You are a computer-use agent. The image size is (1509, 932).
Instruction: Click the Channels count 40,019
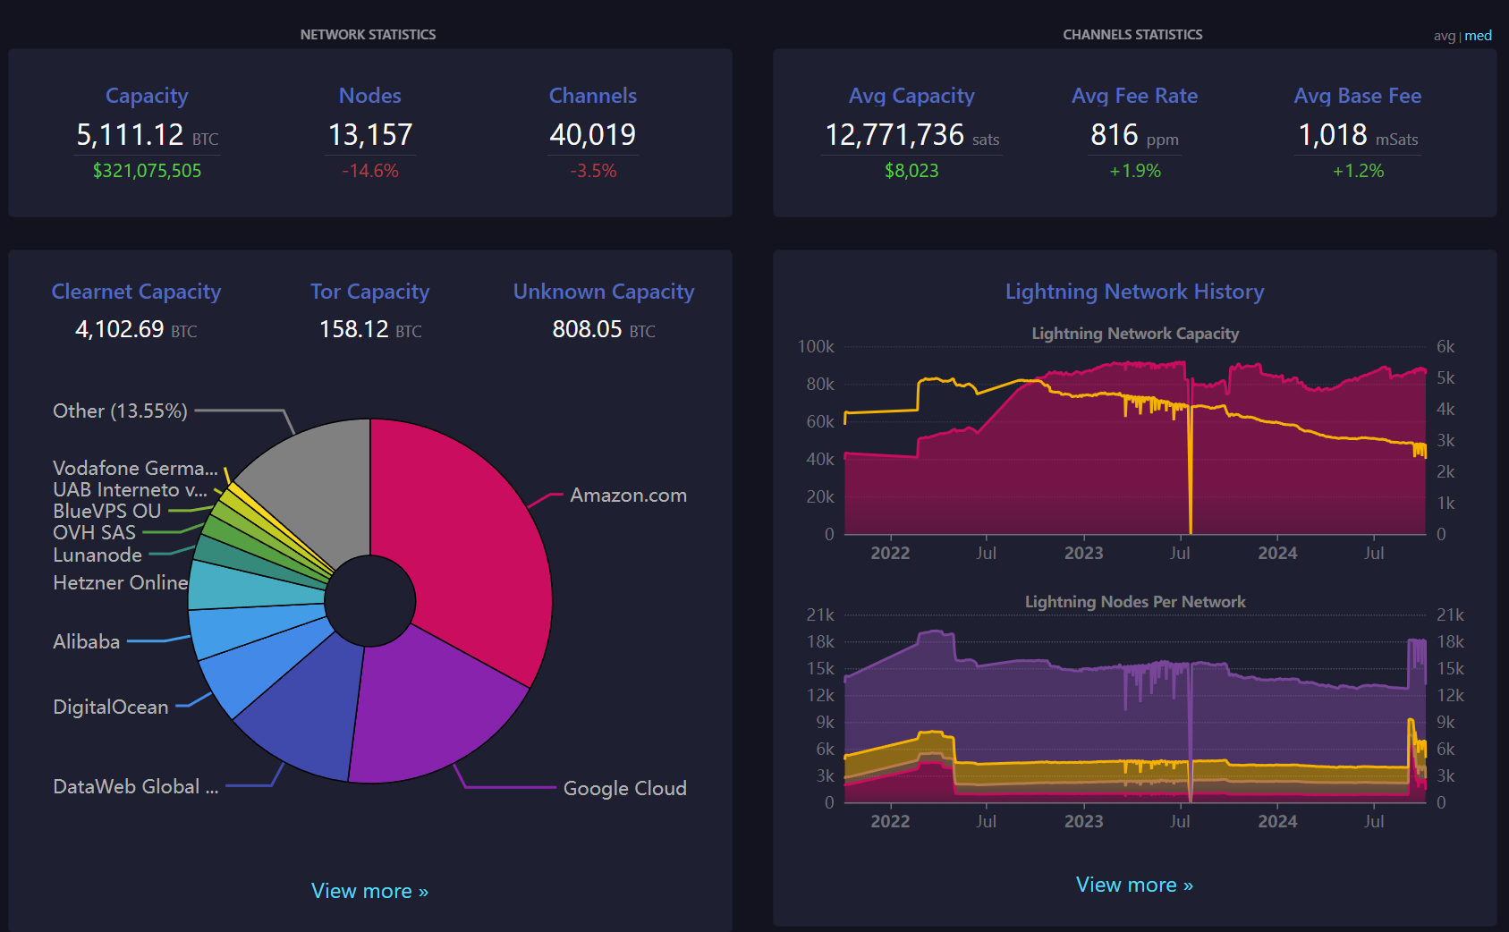pyautogui.click(x=592, y=135)
